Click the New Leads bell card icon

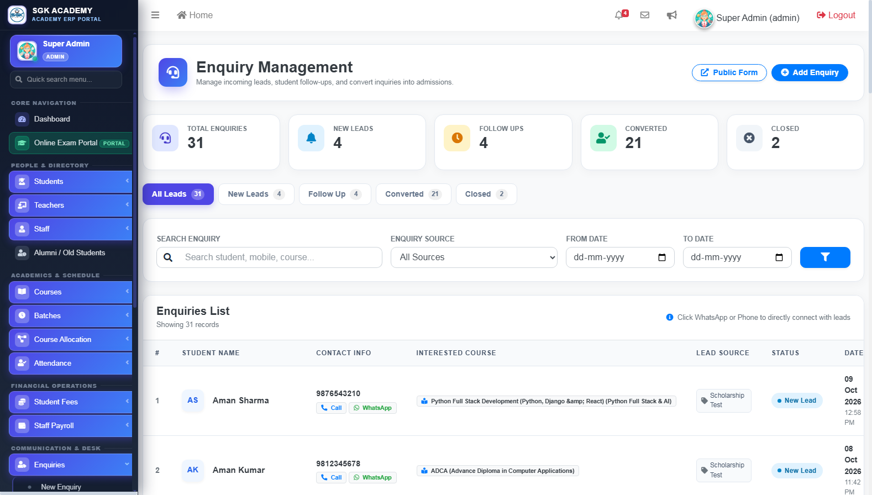pos(311,138)
